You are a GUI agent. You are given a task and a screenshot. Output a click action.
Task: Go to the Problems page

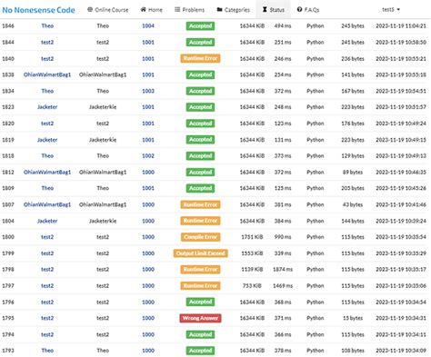[189, 10]
